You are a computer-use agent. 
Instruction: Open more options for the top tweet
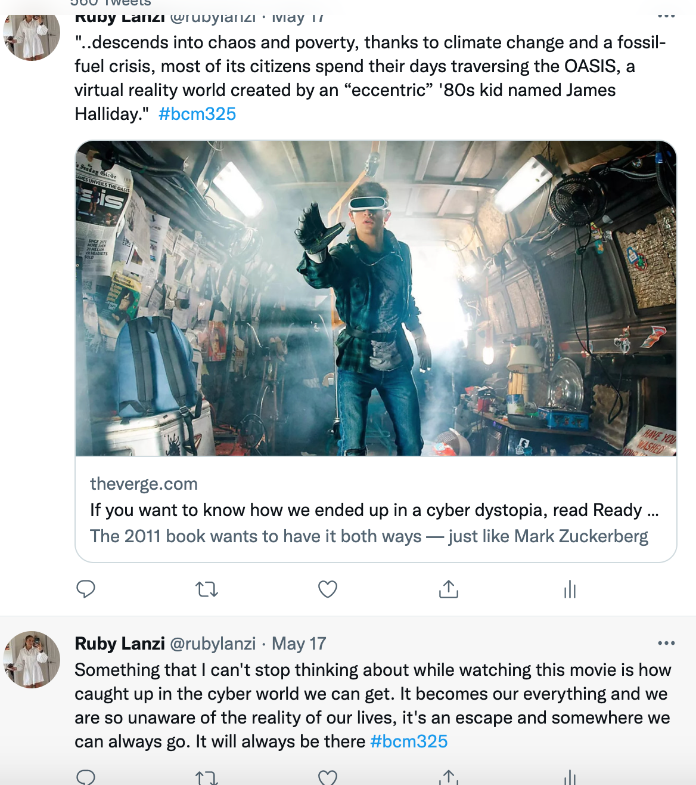[666, 16]
